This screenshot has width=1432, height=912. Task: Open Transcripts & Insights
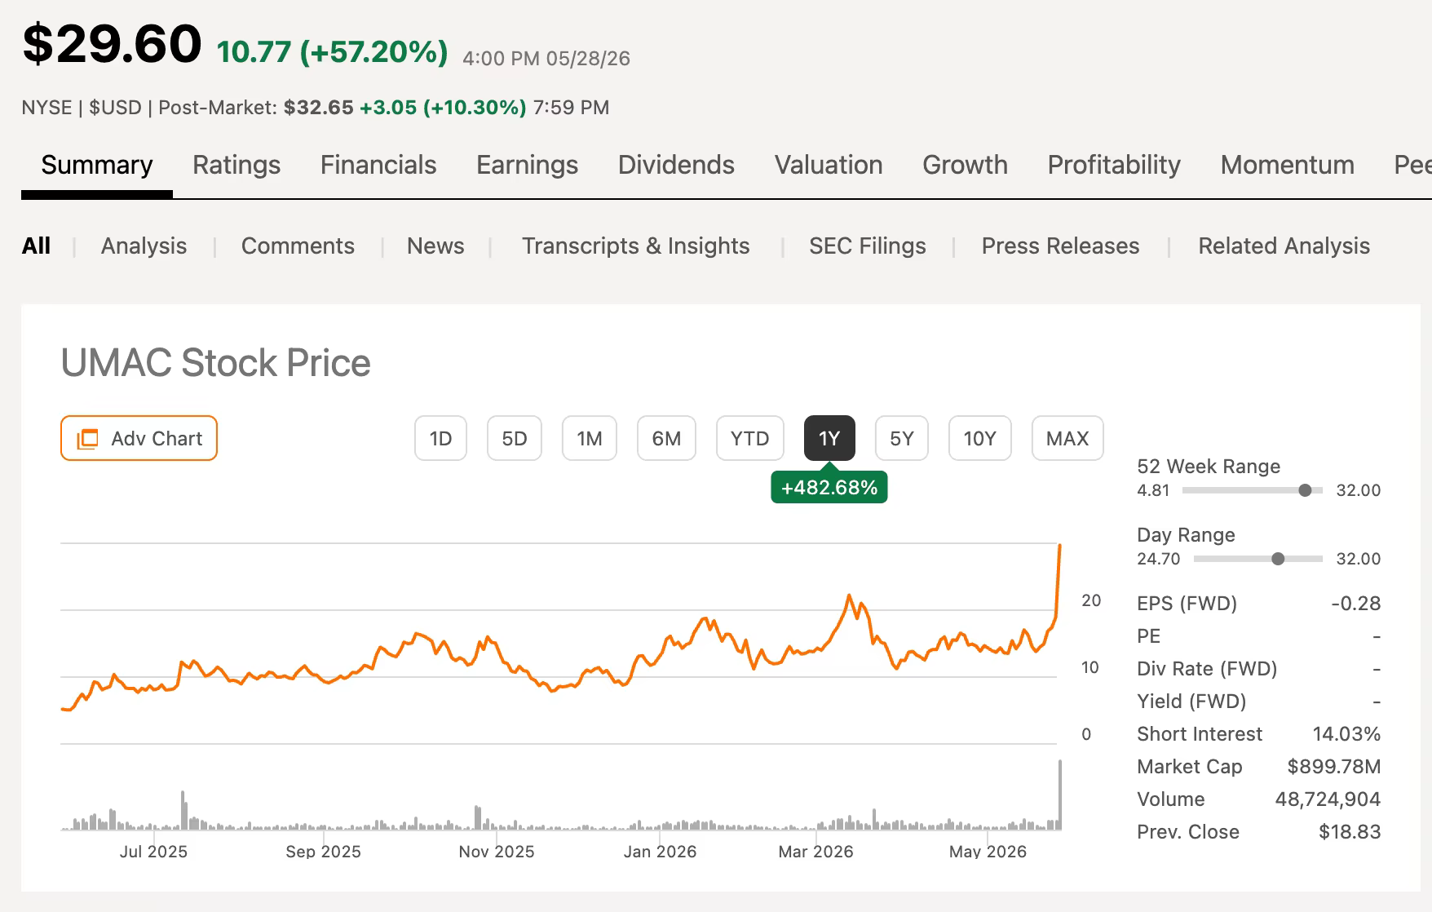[635, 246]
